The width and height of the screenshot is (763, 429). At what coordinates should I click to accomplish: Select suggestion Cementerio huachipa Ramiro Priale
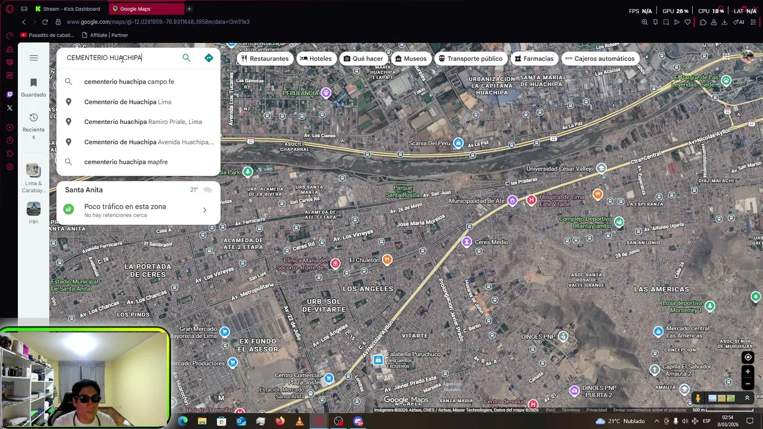click(138, 122)
